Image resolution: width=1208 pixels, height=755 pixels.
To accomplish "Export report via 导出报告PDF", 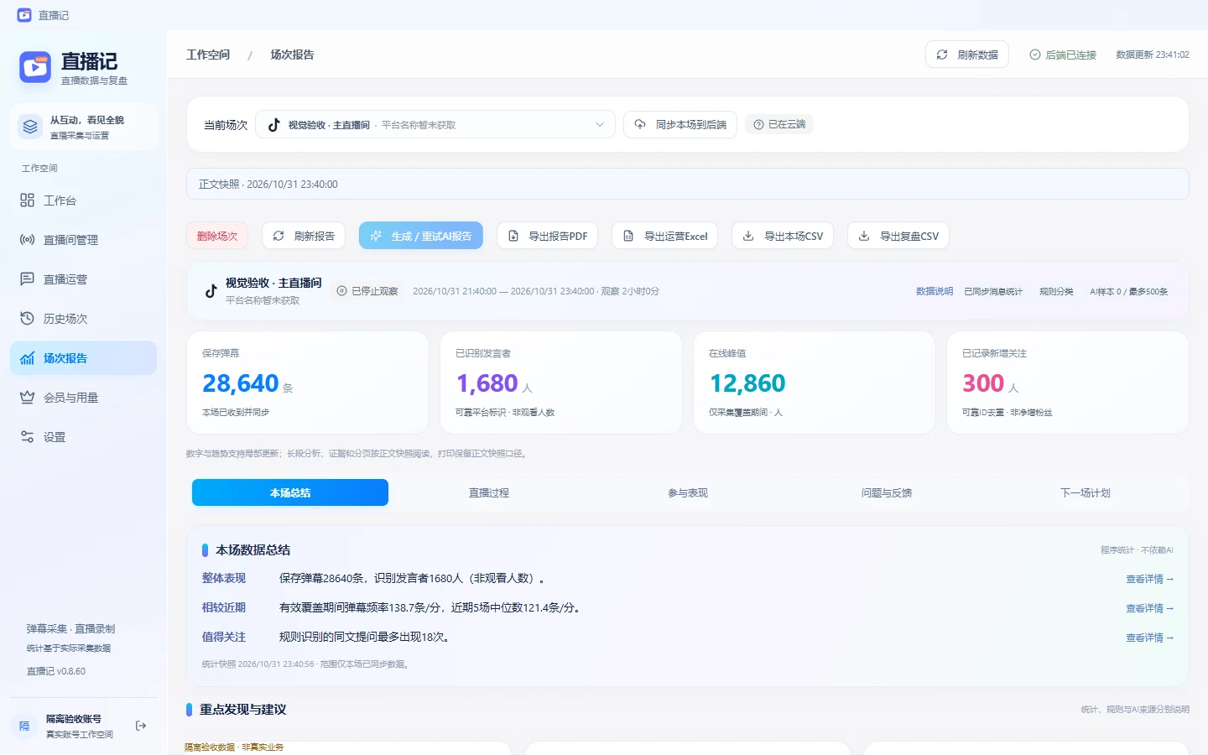I will point(547,236).
